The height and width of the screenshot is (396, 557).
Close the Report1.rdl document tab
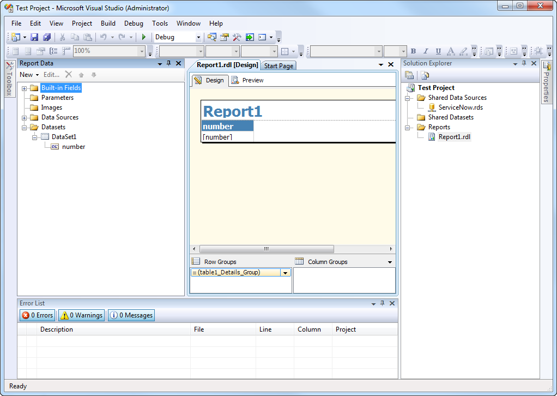[x=391, y=64]
